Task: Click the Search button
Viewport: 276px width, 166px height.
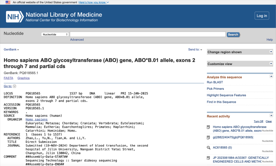Action: [233, 35]
